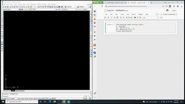Click the Exécuter run button in Jupyter
The width and height of the screenshot is (185, 104).
pyautogui.click(x=129, y=18)
